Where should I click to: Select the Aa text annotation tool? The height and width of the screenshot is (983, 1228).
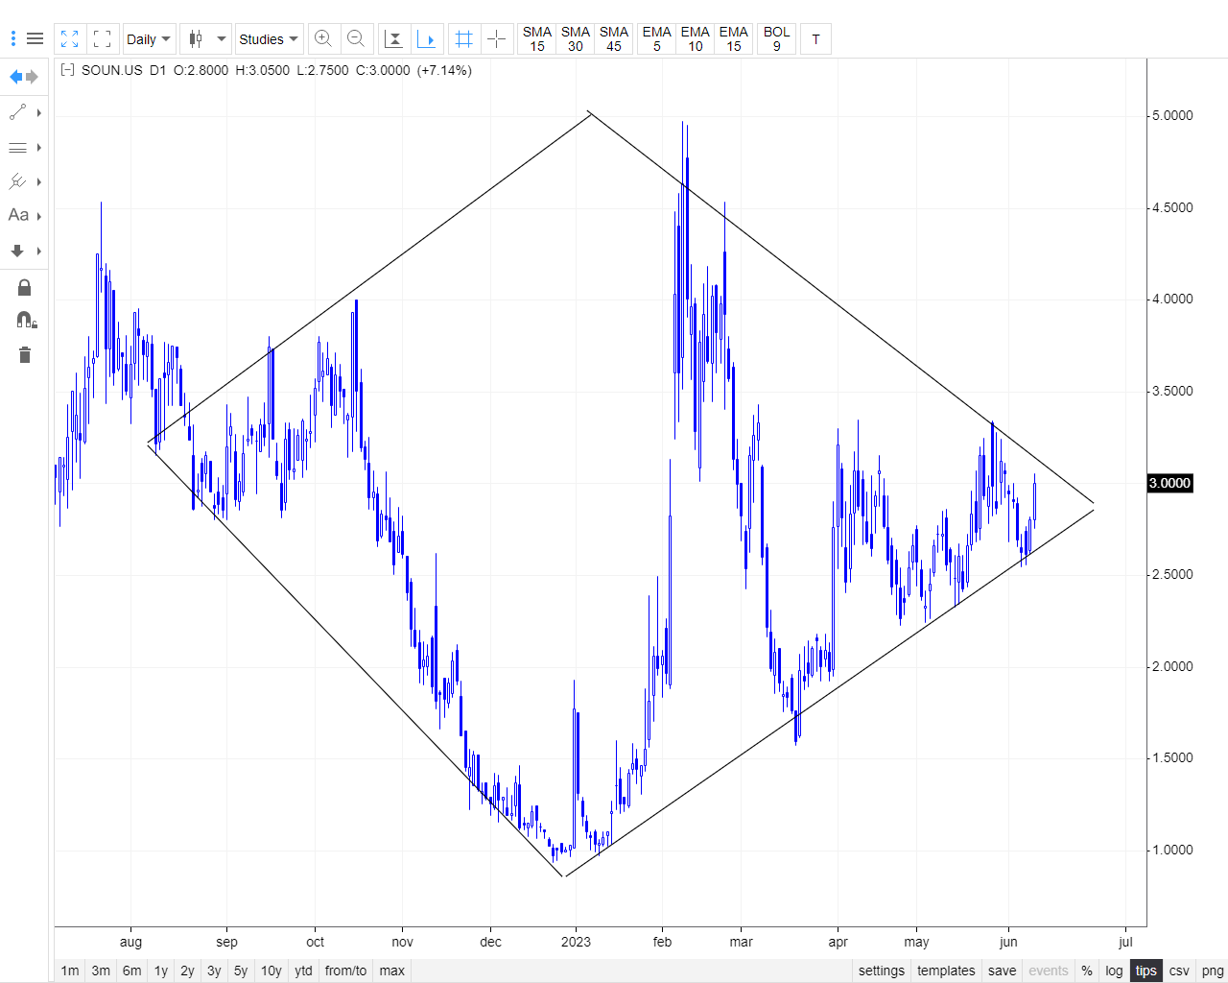pyautogui.click(x=18, y=215)
